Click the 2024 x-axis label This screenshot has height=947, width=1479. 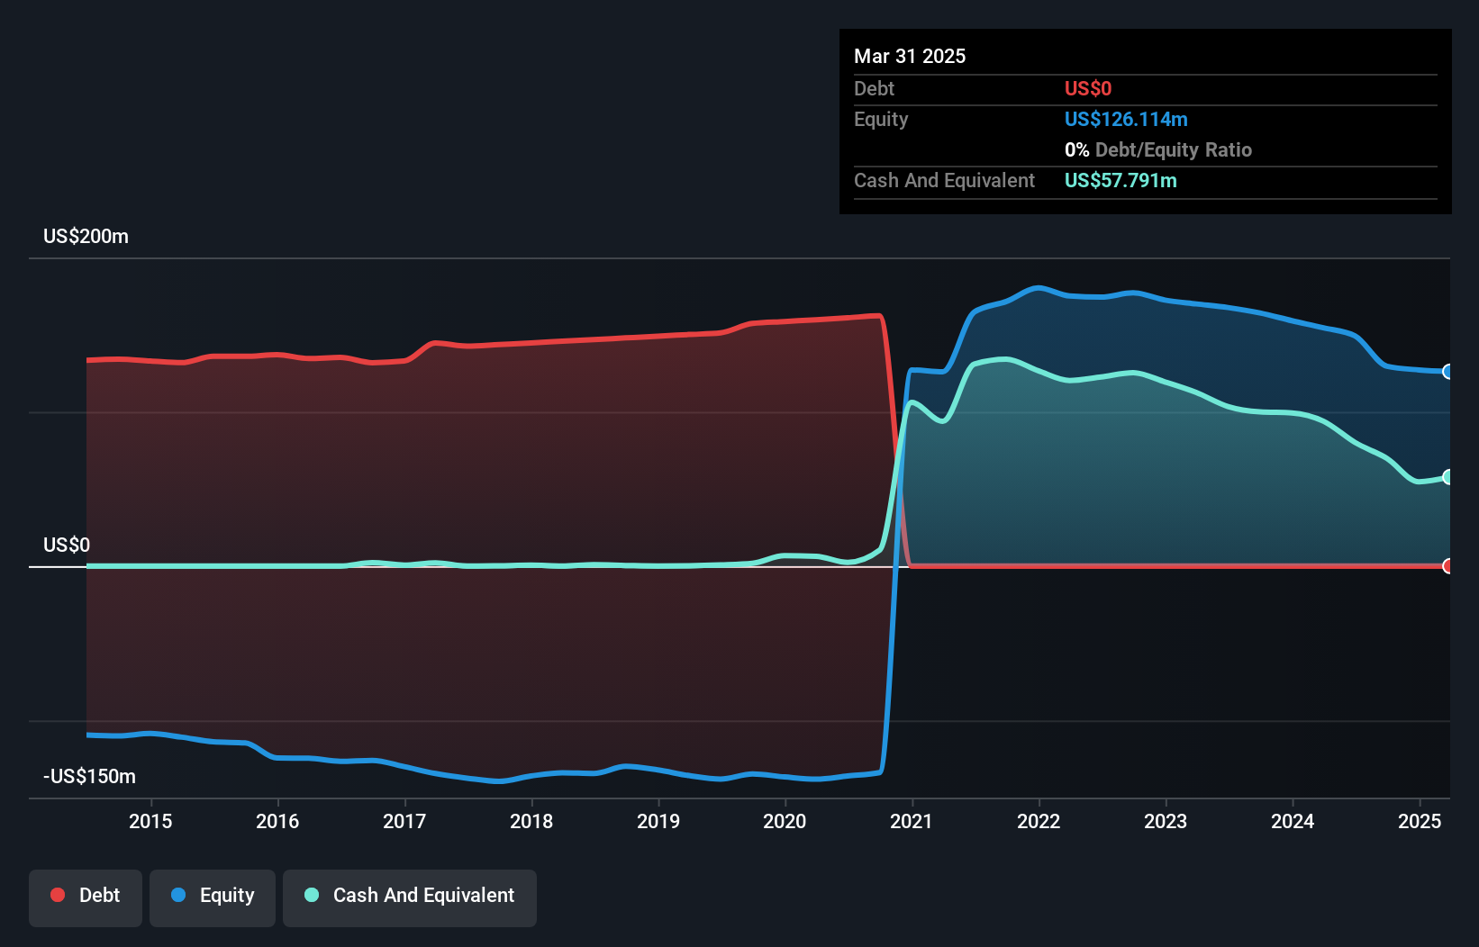coord(1293,821)
